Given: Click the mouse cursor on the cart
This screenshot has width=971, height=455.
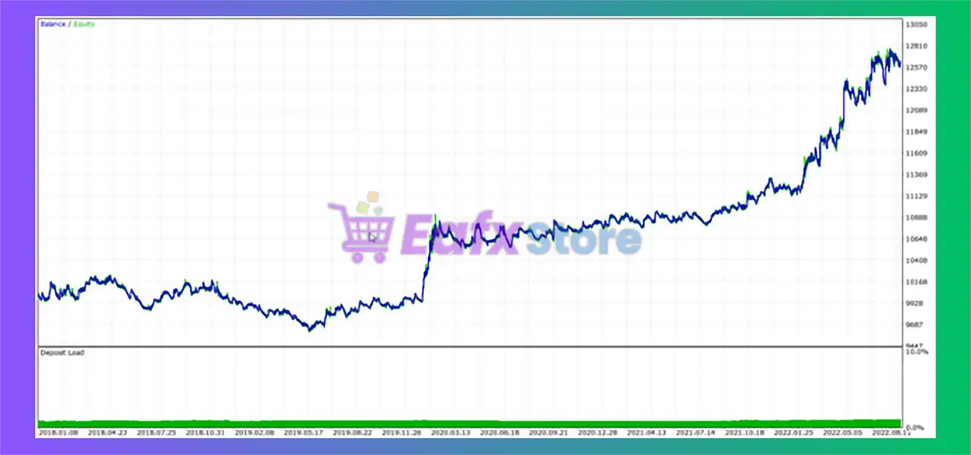Looking at the screenshot, I should [372, 237].
